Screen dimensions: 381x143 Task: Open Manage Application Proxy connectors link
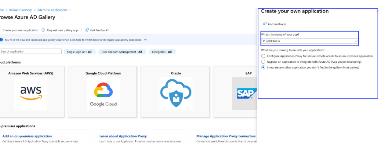point(226,136)
